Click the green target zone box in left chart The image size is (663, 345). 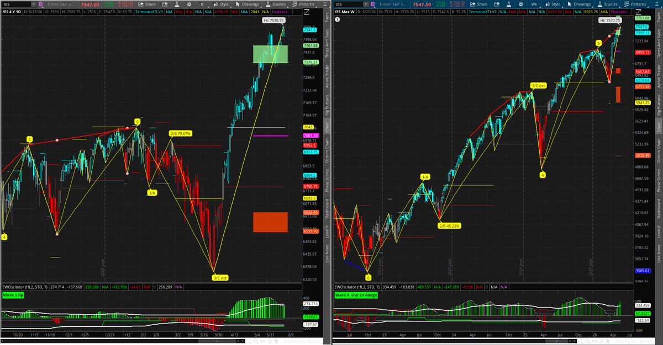coord(271,54)
